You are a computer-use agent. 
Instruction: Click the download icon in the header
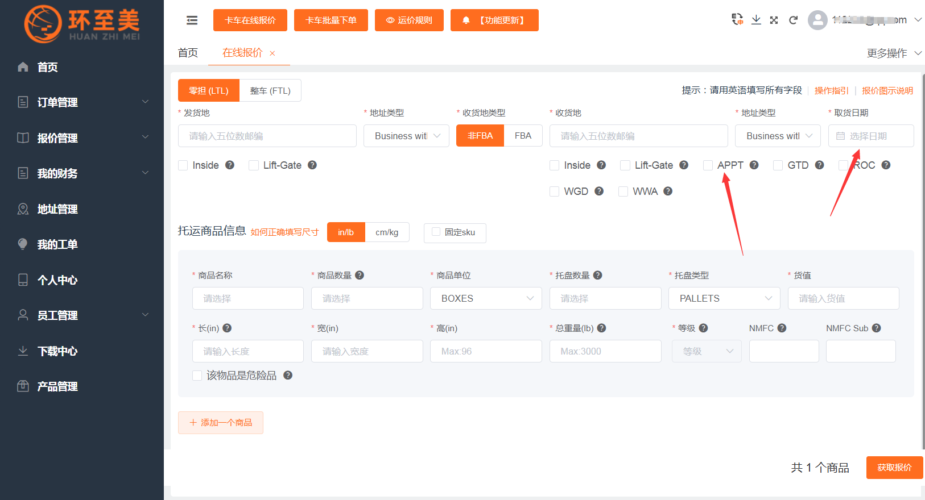click(756, 20)
